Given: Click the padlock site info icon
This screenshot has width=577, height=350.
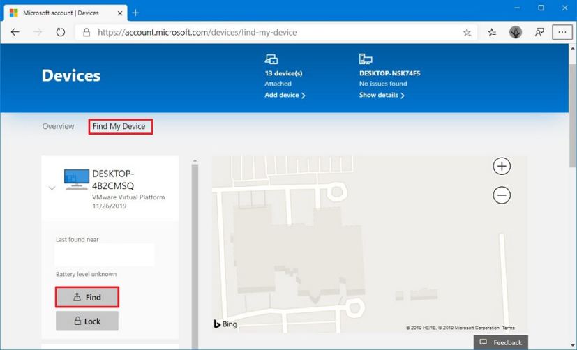Looking at the screenshot, I should [87, 32].
